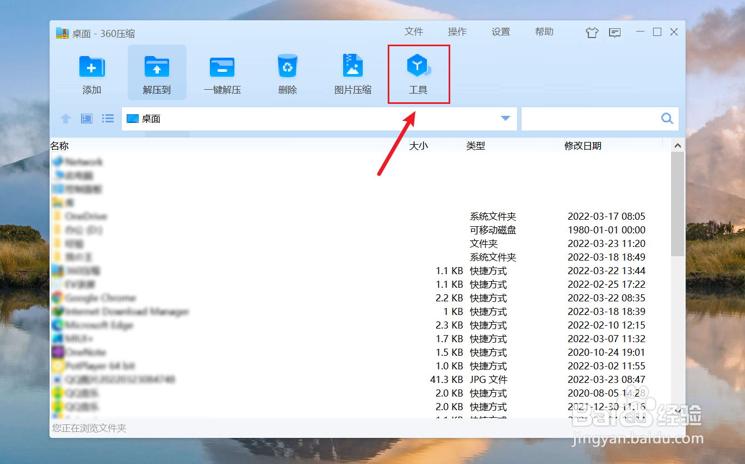Click the 删除 (Delete) icon

[x=287, y=72]
